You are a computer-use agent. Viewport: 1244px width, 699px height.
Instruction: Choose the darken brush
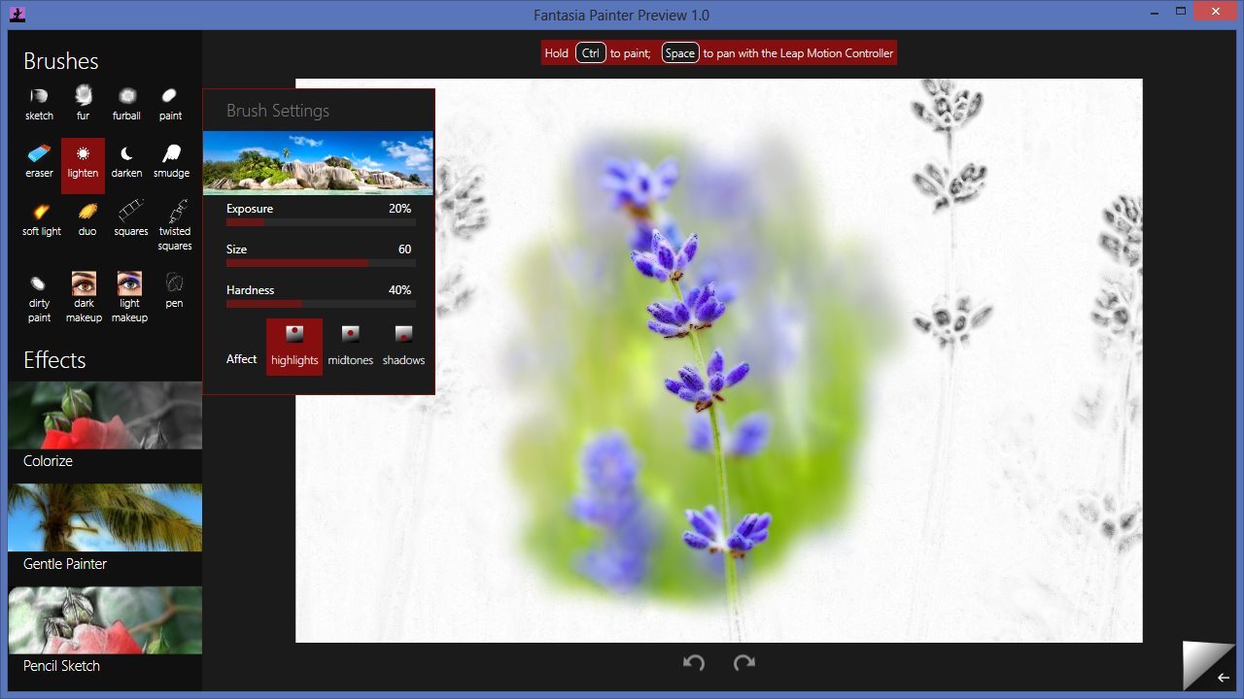click(126, 161)
